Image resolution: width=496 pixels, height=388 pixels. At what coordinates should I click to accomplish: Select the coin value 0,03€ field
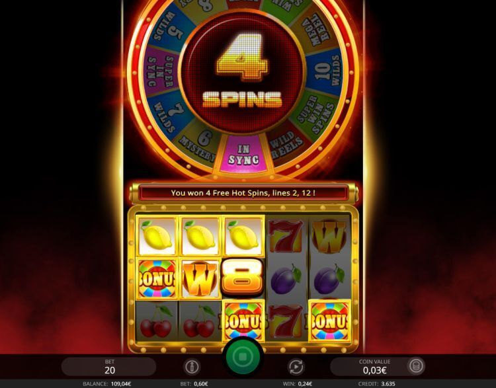pyautogui.click(x=368, y=367)
